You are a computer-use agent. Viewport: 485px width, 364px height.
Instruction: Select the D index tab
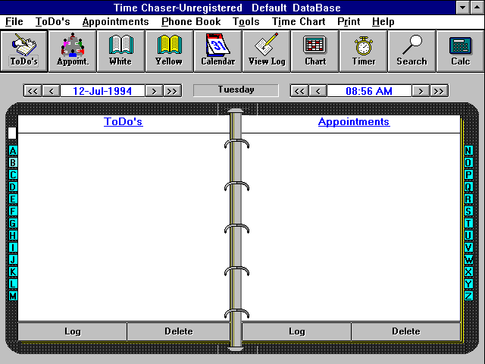click(x=13, y=187)
